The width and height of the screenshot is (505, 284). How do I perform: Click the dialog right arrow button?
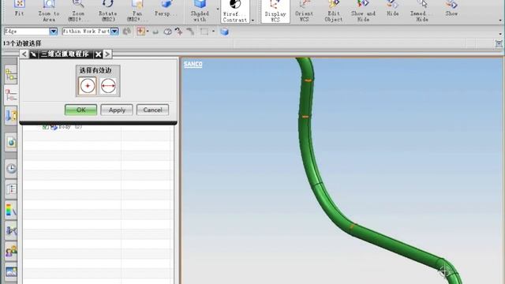107,54
